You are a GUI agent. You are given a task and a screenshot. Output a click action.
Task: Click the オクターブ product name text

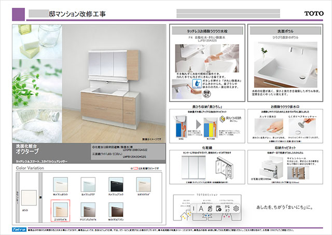27,151
